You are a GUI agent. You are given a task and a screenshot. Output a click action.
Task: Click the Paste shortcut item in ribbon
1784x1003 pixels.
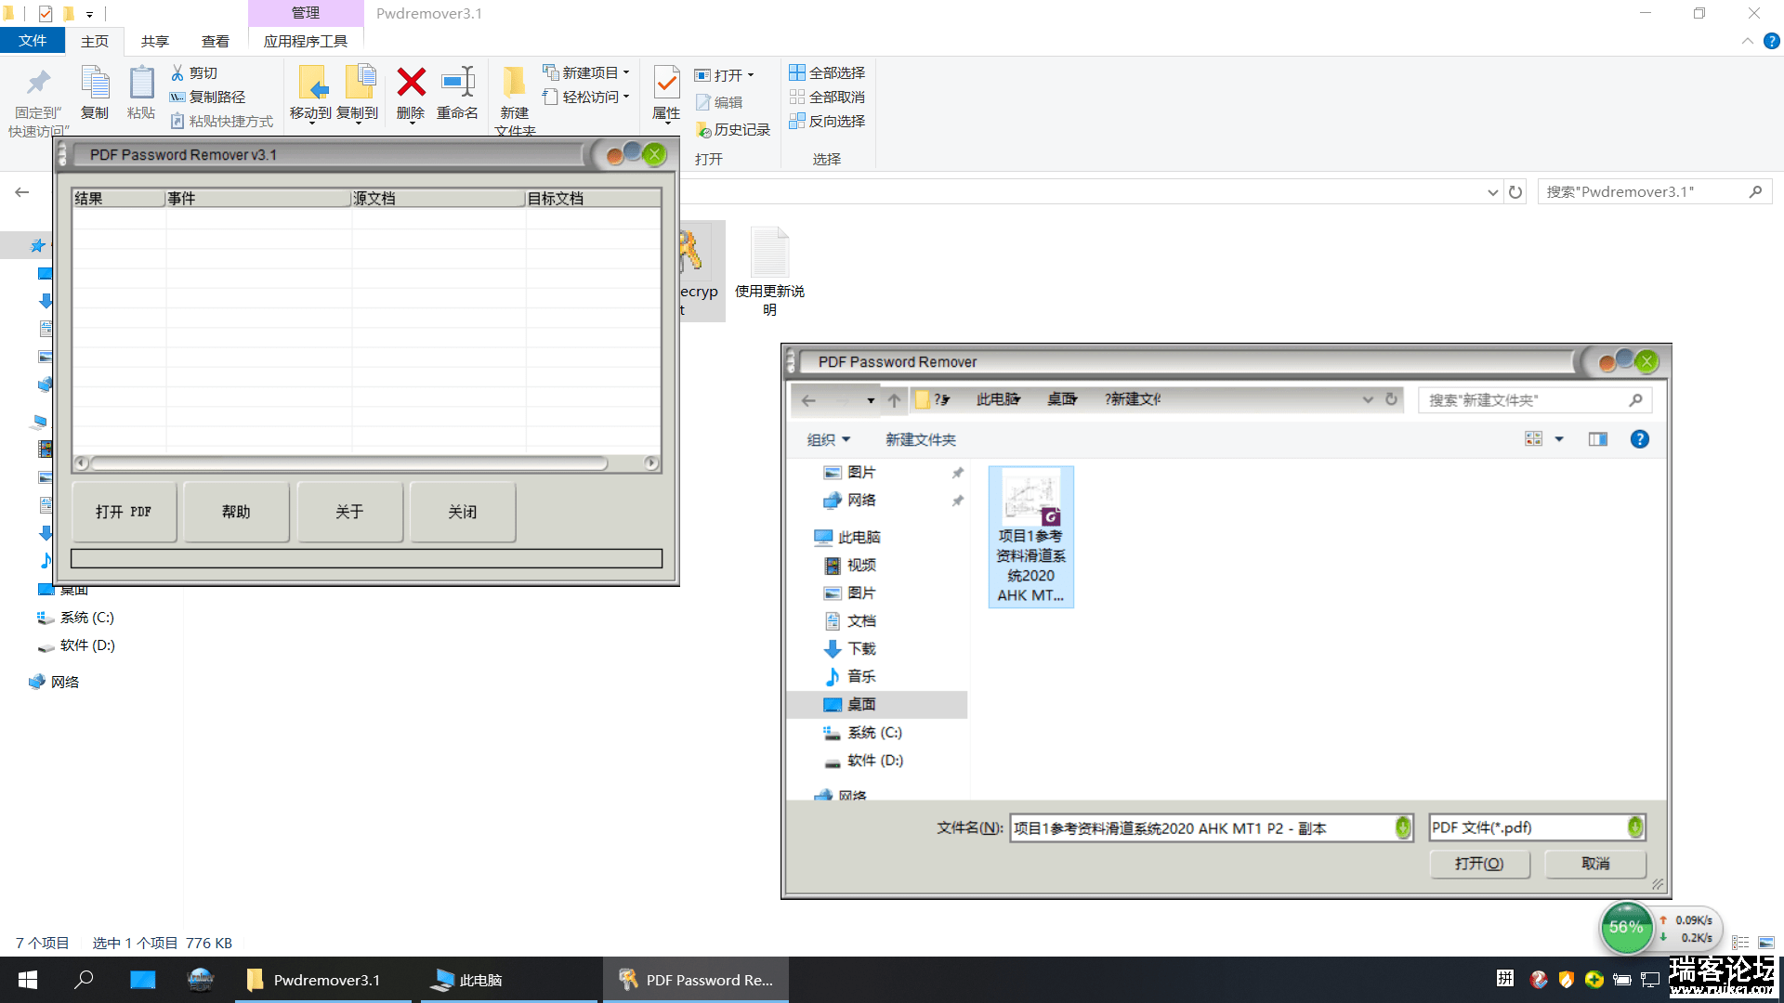222,121
